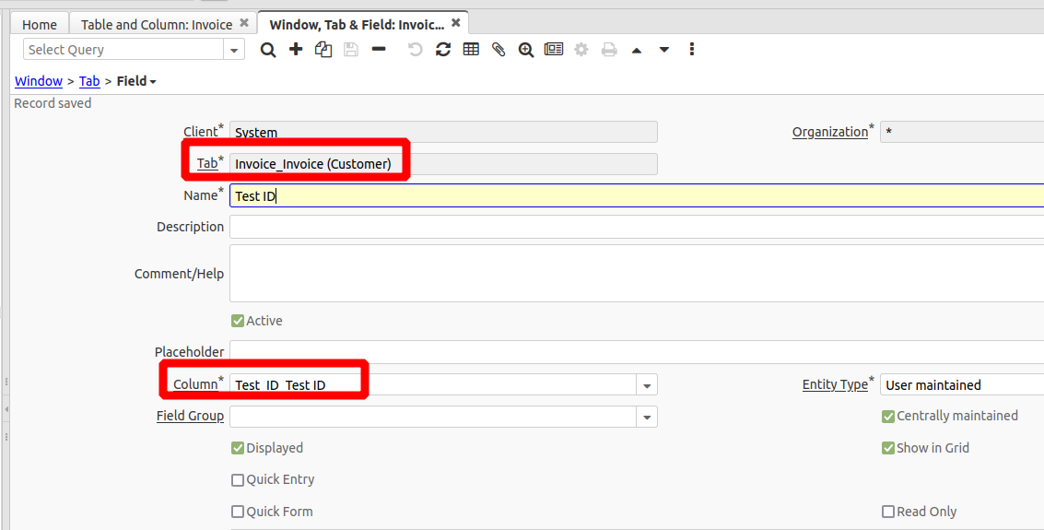Viewport: 1044px width, 530px height.
Task: Switch to Table and Column: Invoice tab
Action: [157, 24]
